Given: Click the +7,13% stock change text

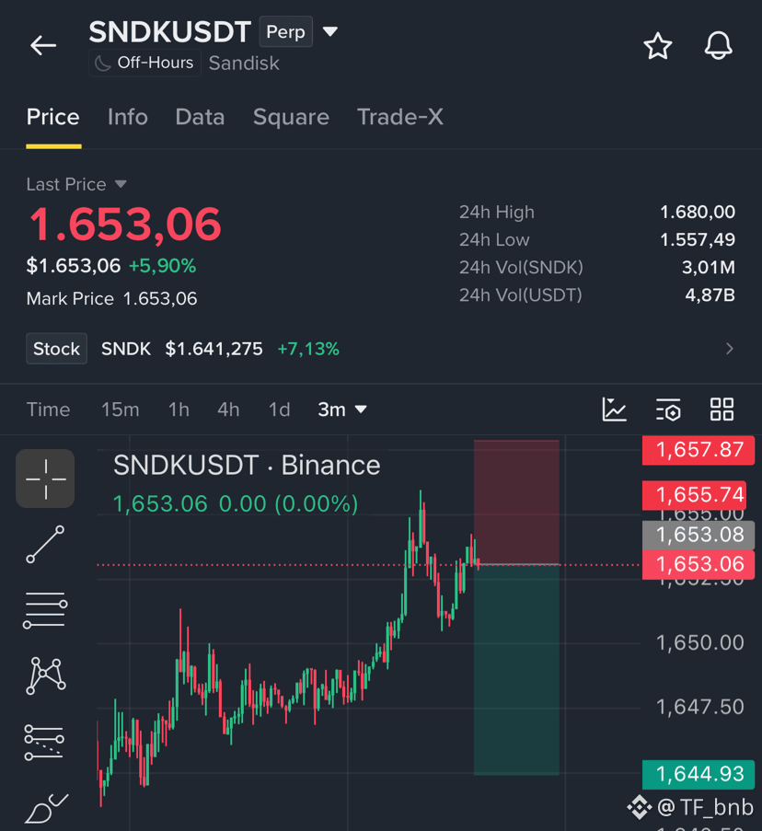Looking at the screenshot, I should click(x=308, y=349).
